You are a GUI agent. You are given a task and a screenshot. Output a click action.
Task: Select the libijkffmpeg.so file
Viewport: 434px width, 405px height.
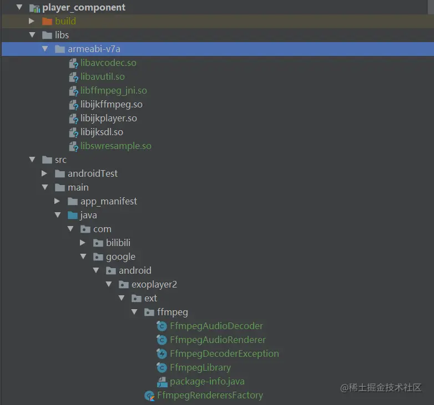[111, 104]
